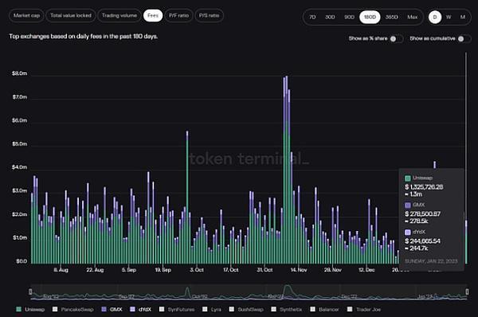Image resolution: width=478 pixels, height=317 pixels.
Task: Grab the left range navigator handle
Action: pyautogui.click(x=30, y=292)
